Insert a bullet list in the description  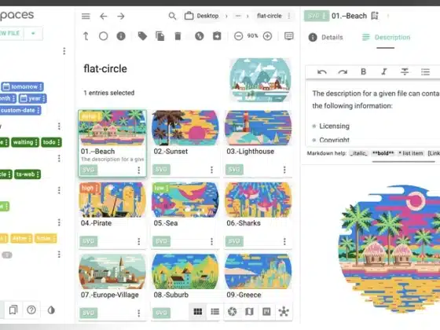(x=425, y=71)
